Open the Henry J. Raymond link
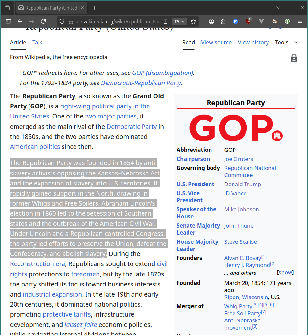 click(247, 265)
